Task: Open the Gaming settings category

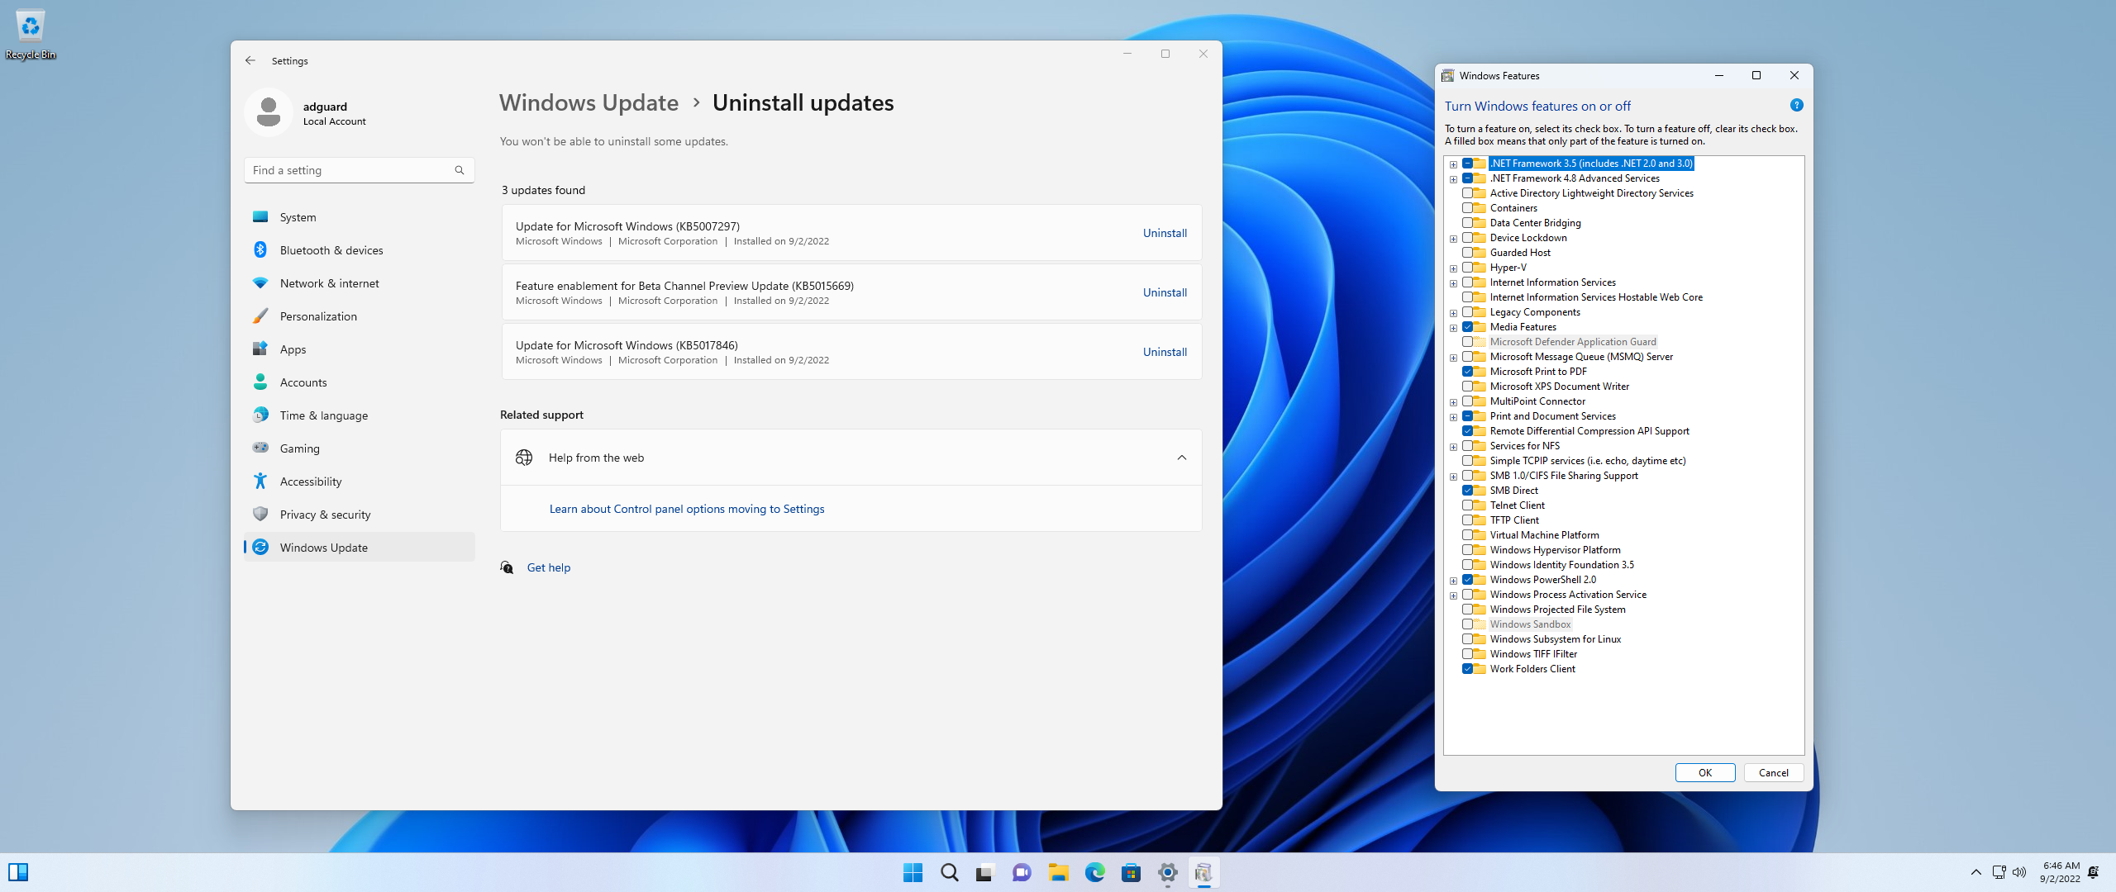Action: (x=360, y=448)
